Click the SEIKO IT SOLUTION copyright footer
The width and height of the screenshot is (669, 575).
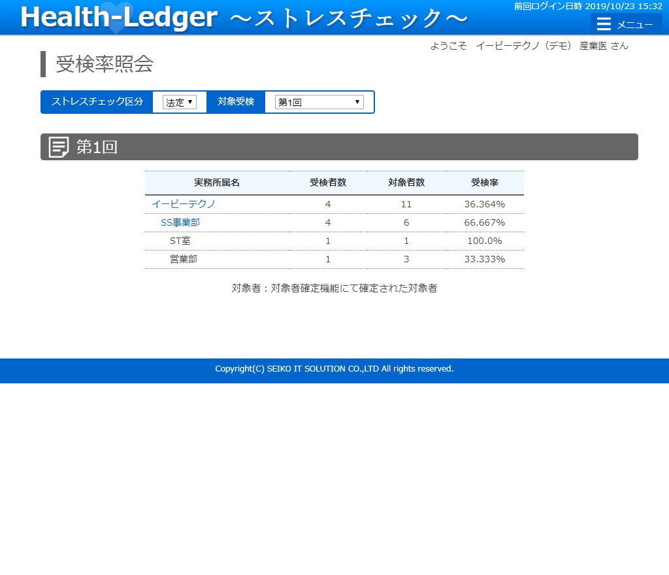pyautogui.click(x=334, y=369)
